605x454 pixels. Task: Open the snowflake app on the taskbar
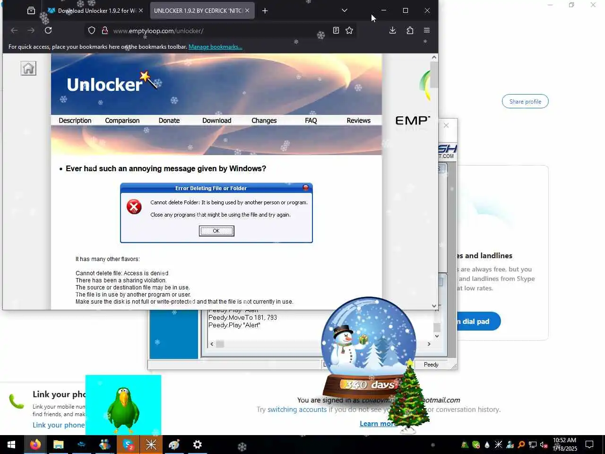(151, 445)
